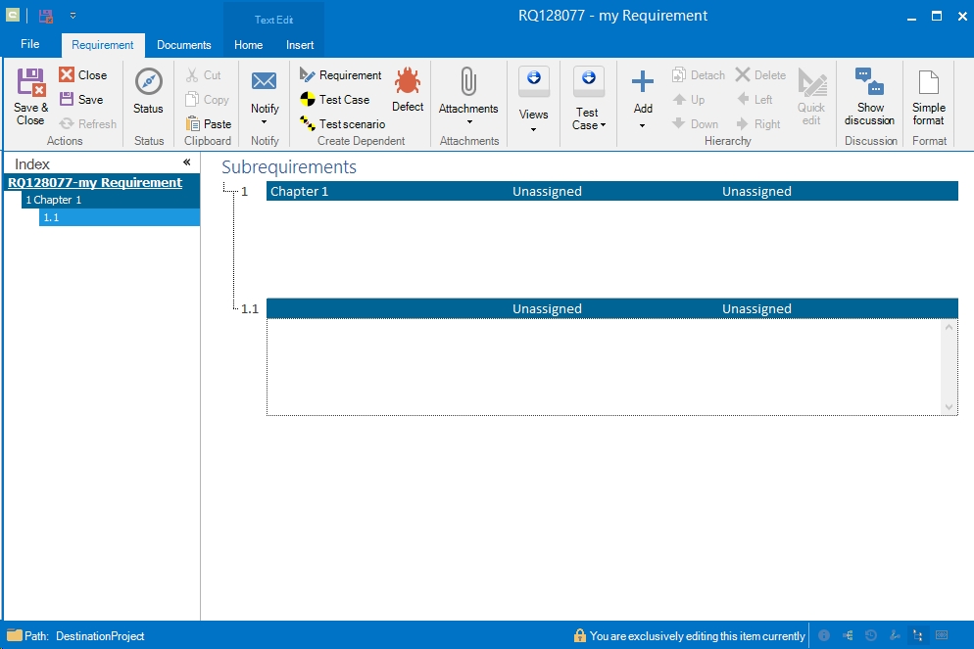This screenshot has height=649, width=974.
Task: Create a dependent Test Case
Action: 334,100
